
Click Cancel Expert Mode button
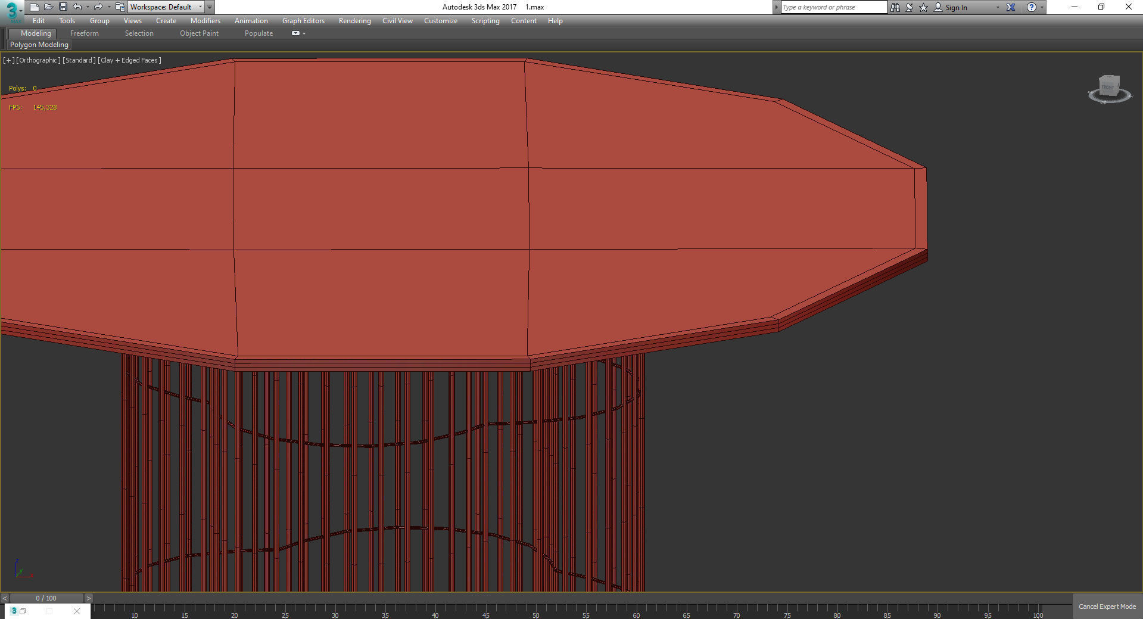pyautogui.click(x=1107, y=606)
